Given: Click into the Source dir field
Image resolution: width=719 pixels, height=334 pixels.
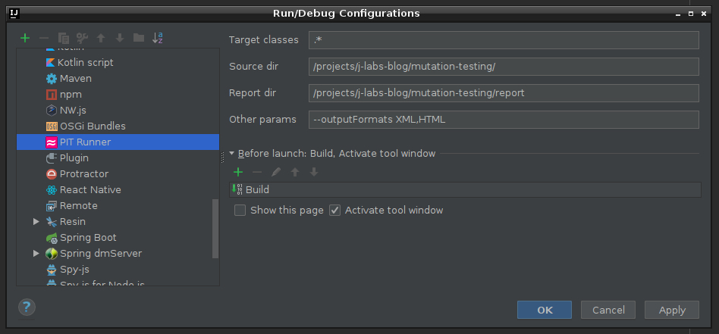Looking at the screenshot, I should [504, 67].
